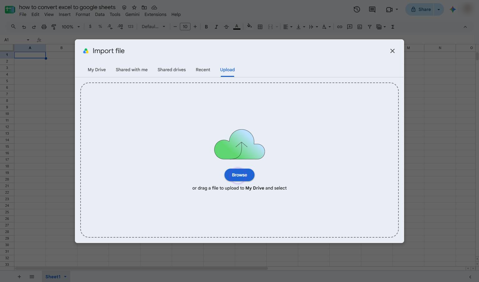
Task: Open the Sheet1 tab options arrow
Action: [65, 277]
